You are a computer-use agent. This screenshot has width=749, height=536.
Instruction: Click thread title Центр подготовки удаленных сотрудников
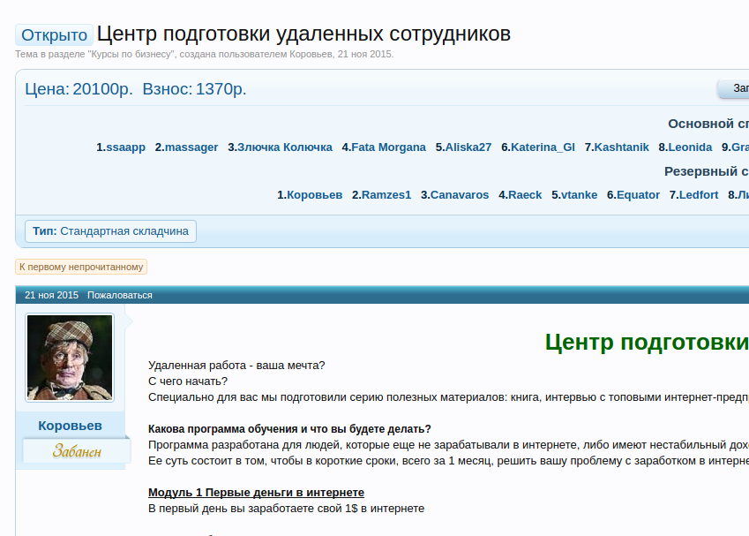pos(303,34)
